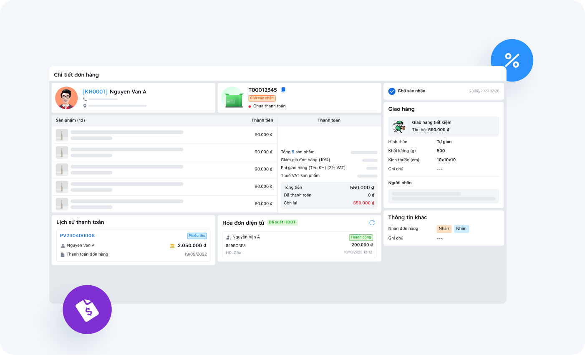The width and height of the screenshot is (585, 355).
Task: Click the green package box icon
Action: pyautogui.click(x=234, y=99)
